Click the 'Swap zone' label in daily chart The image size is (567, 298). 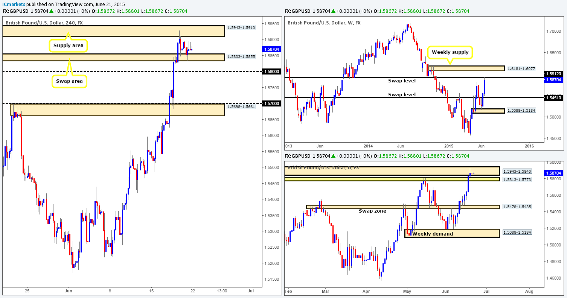tap(372, 211)
